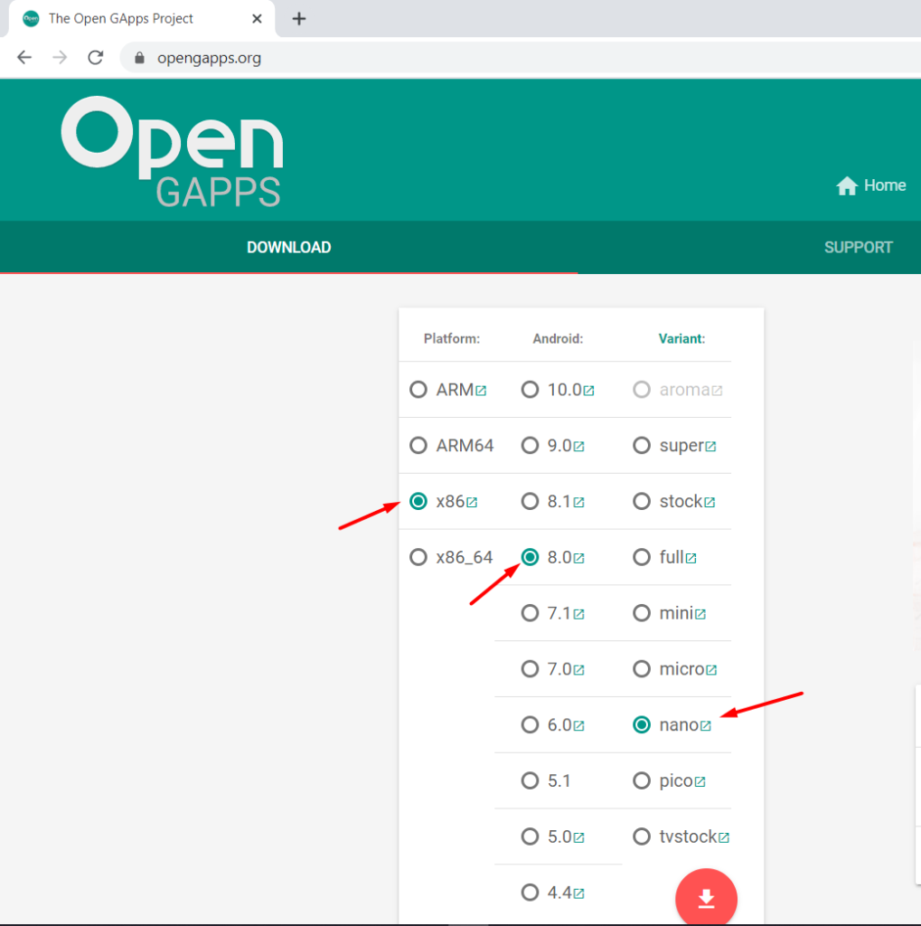This screenshot has height=926, width=921.
Task: Click the external link icon beside tvstock
Action: tap(724, 837)
